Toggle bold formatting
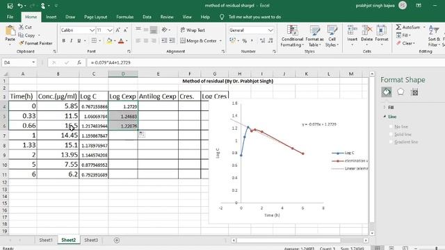The width and height of the screenshot is (445, 250). pos(63,41)
